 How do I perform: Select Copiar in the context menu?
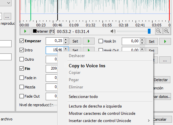coord(75,73)
